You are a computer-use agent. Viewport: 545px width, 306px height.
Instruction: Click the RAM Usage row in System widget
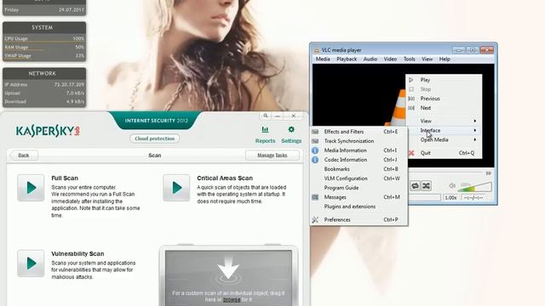pos(44,47)
